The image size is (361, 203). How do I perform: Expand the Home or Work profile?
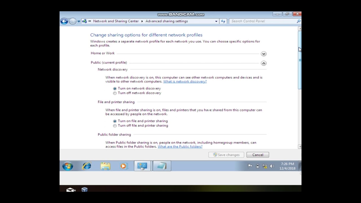(263, 54)
